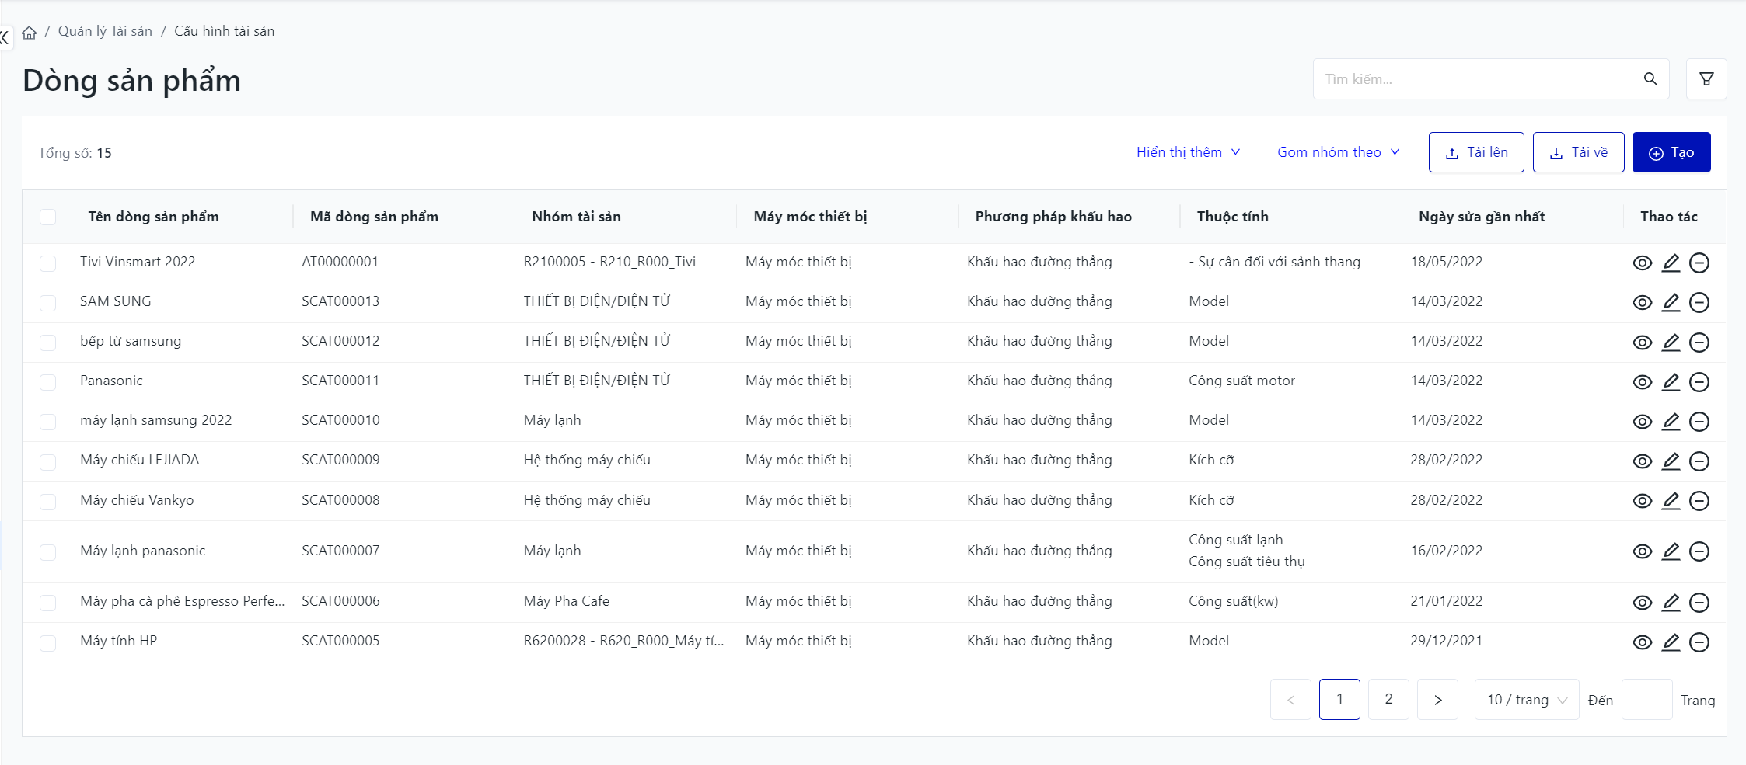Click the Tạo create button

click(1671, 152)
